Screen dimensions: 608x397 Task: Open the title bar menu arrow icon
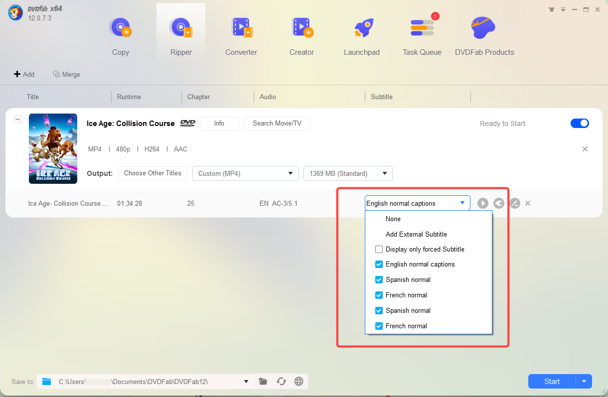563,9
